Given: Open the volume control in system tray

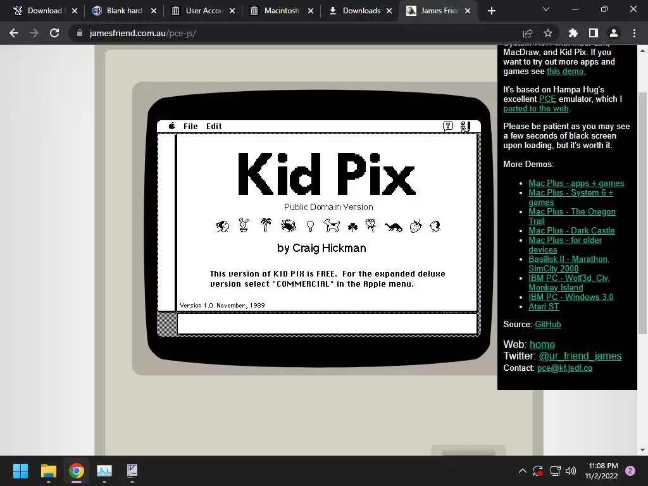Looking at the screenshot, I should pos(571,471).
